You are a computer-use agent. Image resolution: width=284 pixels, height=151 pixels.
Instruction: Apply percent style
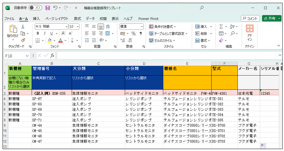pos(134,33)
